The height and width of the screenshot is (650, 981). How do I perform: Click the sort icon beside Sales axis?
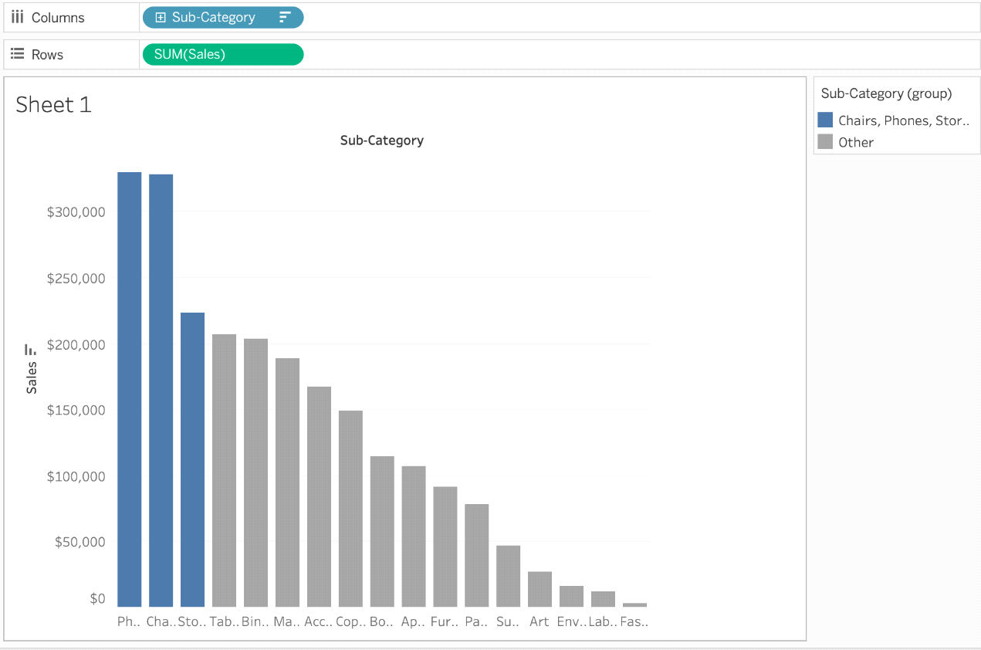tap(30, 350)
